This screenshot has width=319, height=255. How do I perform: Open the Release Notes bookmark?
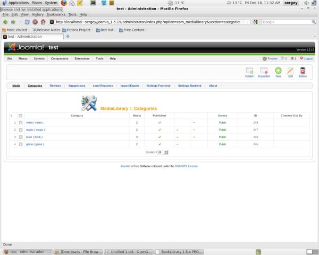pos(47,30)
